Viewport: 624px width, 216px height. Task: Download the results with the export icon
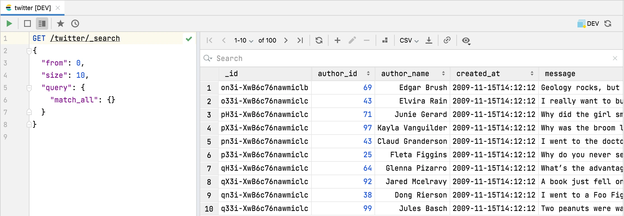coord(429,41)
